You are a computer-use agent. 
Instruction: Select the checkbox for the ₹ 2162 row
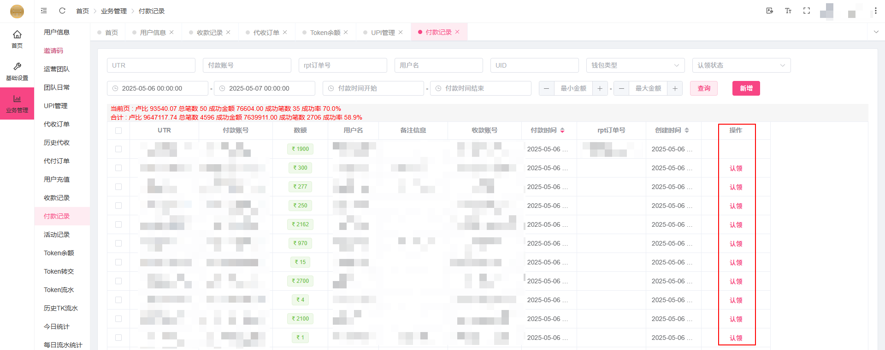point(118,224)
